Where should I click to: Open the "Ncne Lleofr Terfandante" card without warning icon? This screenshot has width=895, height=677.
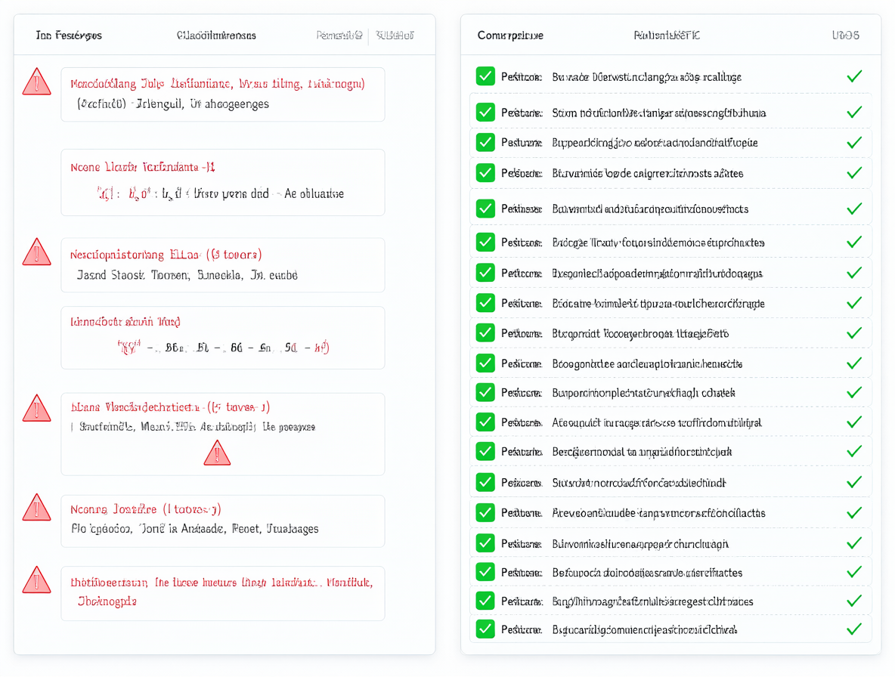pyautogui.click(x=222, y=183)
